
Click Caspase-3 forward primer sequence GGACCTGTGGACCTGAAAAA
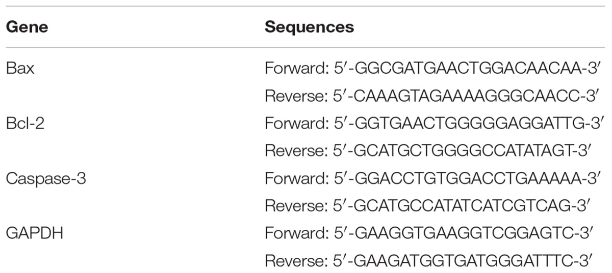pos(464,178)
